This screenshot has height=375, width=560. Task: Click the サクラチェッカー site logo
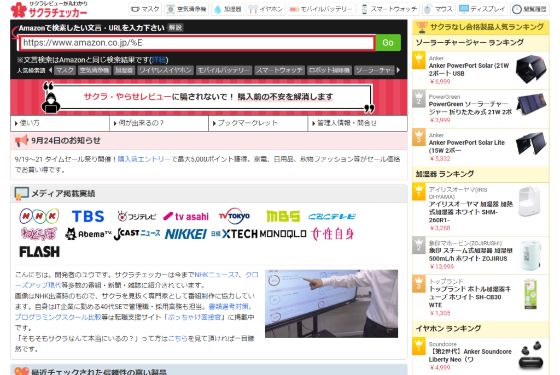(49, 10)
